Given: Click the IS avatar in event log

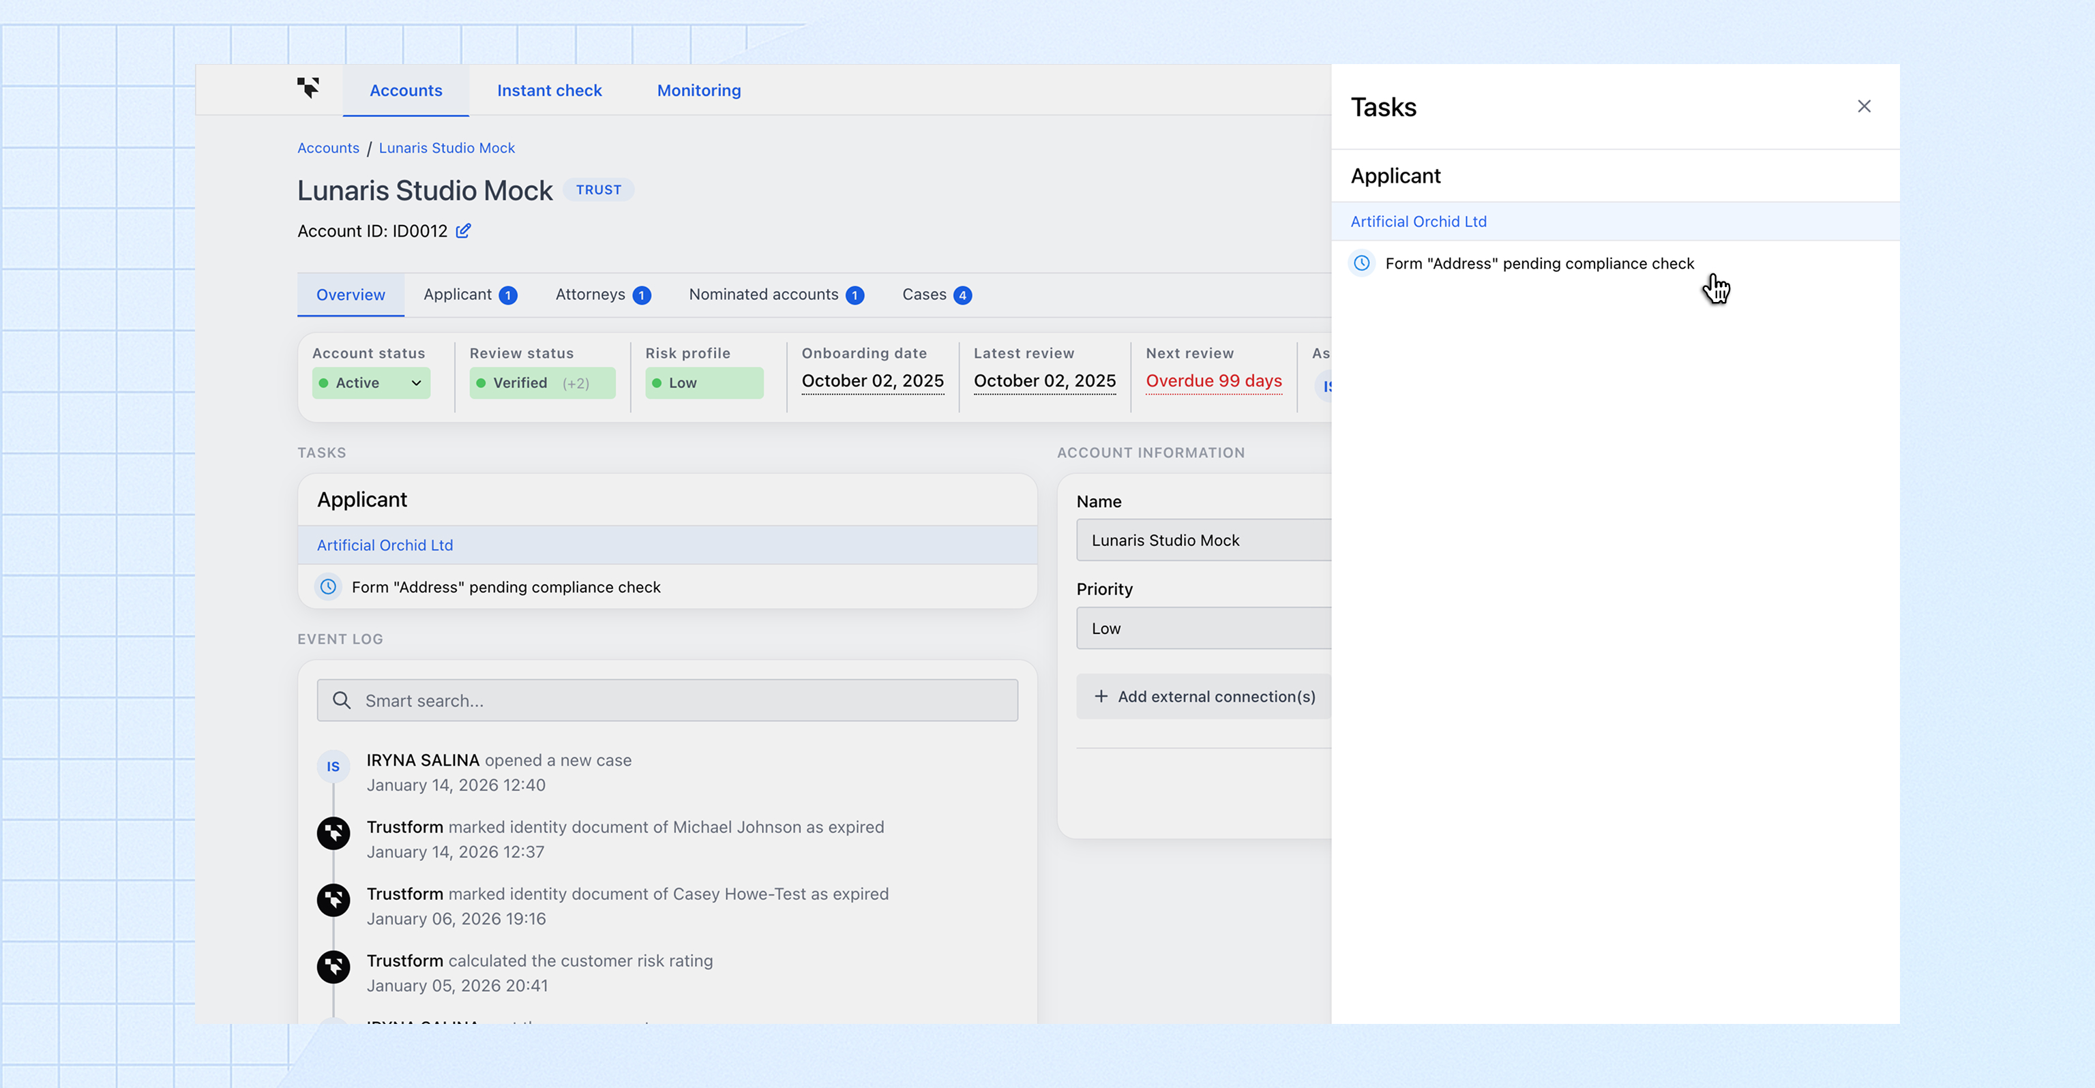Looking at the screenshot, I should 333,766.
